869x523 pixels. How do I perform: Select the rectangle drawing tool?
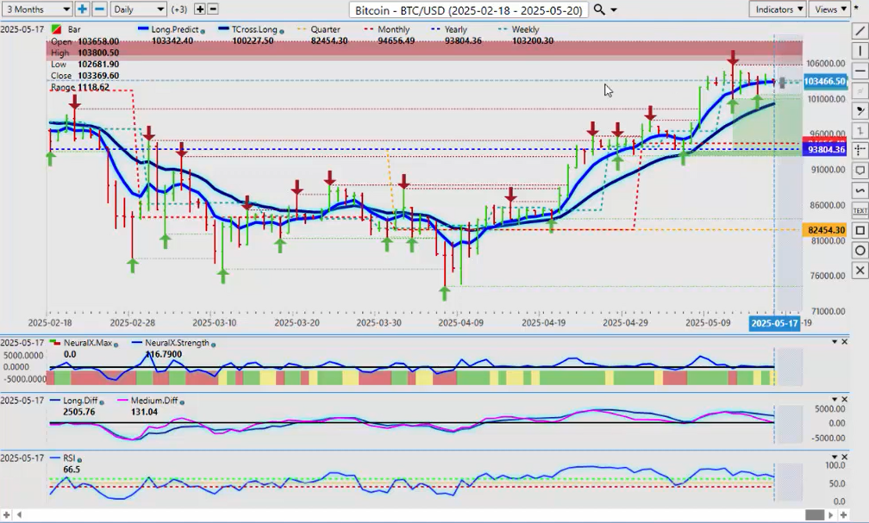tap(860, 230)
